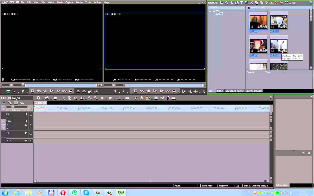Open the Render menu
314x196 pixels.
[79, 2]
